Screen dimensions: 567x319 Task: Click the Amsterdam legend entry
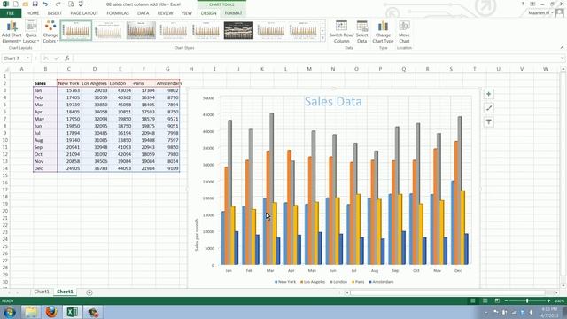click(x=381, y=282)
